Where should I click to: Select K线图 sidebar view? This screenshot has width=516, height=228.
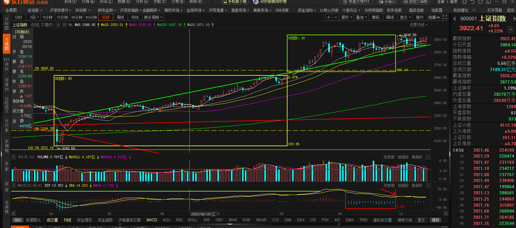tap(6, 44)
